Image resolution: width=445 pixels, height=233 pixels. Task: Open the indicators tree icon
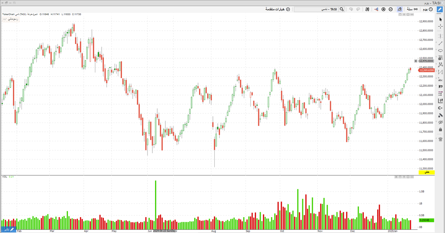pos(376,9)
